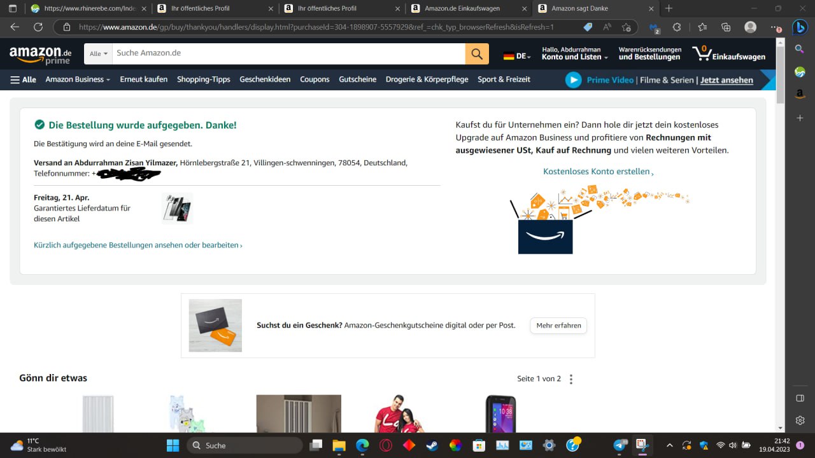Launch Steam from the taskbar
The width and height of the screenshot is (815, 458).
tap(432, 445)
